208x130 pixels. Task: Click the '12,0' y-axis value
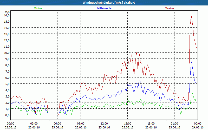point(7,40)
